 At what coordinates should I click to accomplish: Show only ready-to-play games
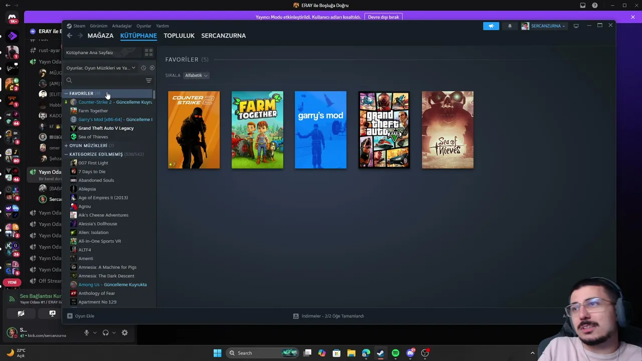coord(152,68)
